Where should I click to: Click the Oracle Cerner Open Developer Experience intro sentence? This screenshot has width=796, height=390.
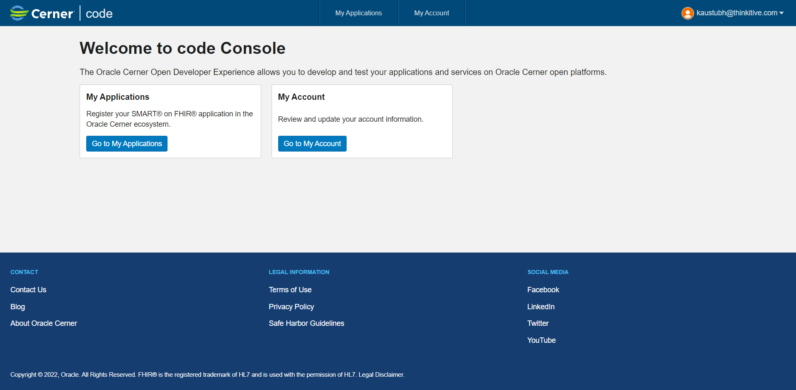coord(343,72)
